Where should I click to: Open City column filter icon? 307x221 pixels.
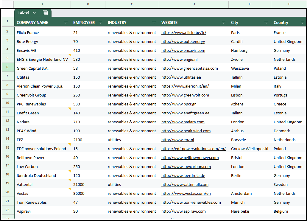266,23
